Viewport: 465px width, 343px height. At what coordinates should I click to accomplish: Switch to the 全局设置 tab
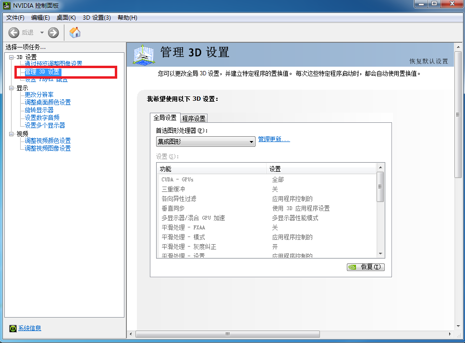pos(165,118)
